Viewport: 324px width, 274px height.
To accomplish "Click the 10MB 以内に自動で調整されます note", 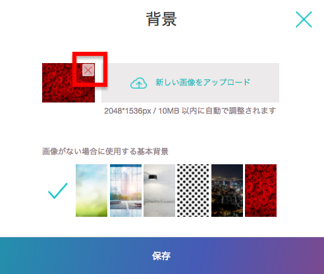I will point(217,111).
